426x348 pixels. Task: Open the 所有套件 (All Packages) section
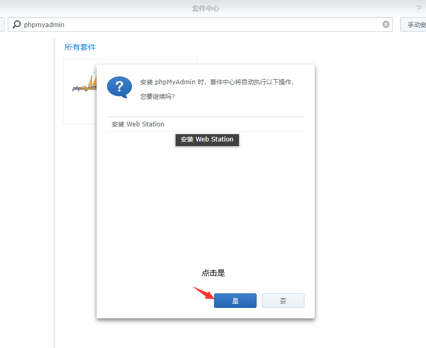pyautogui.click(x=79, y=47)
